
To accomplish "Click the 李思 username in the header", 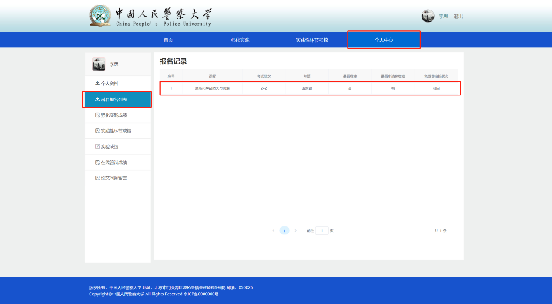I will click(443, 17).
